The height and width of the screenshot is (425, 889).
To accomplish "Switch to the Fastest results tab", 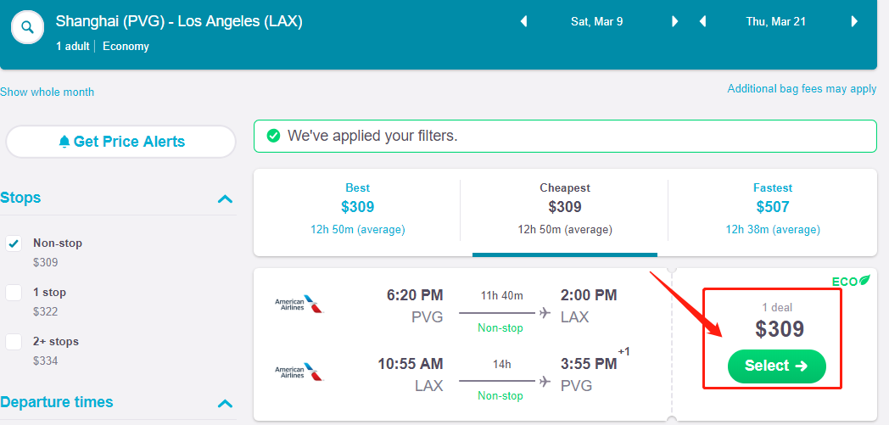I will pyautogui.click(x=772, y=207).
